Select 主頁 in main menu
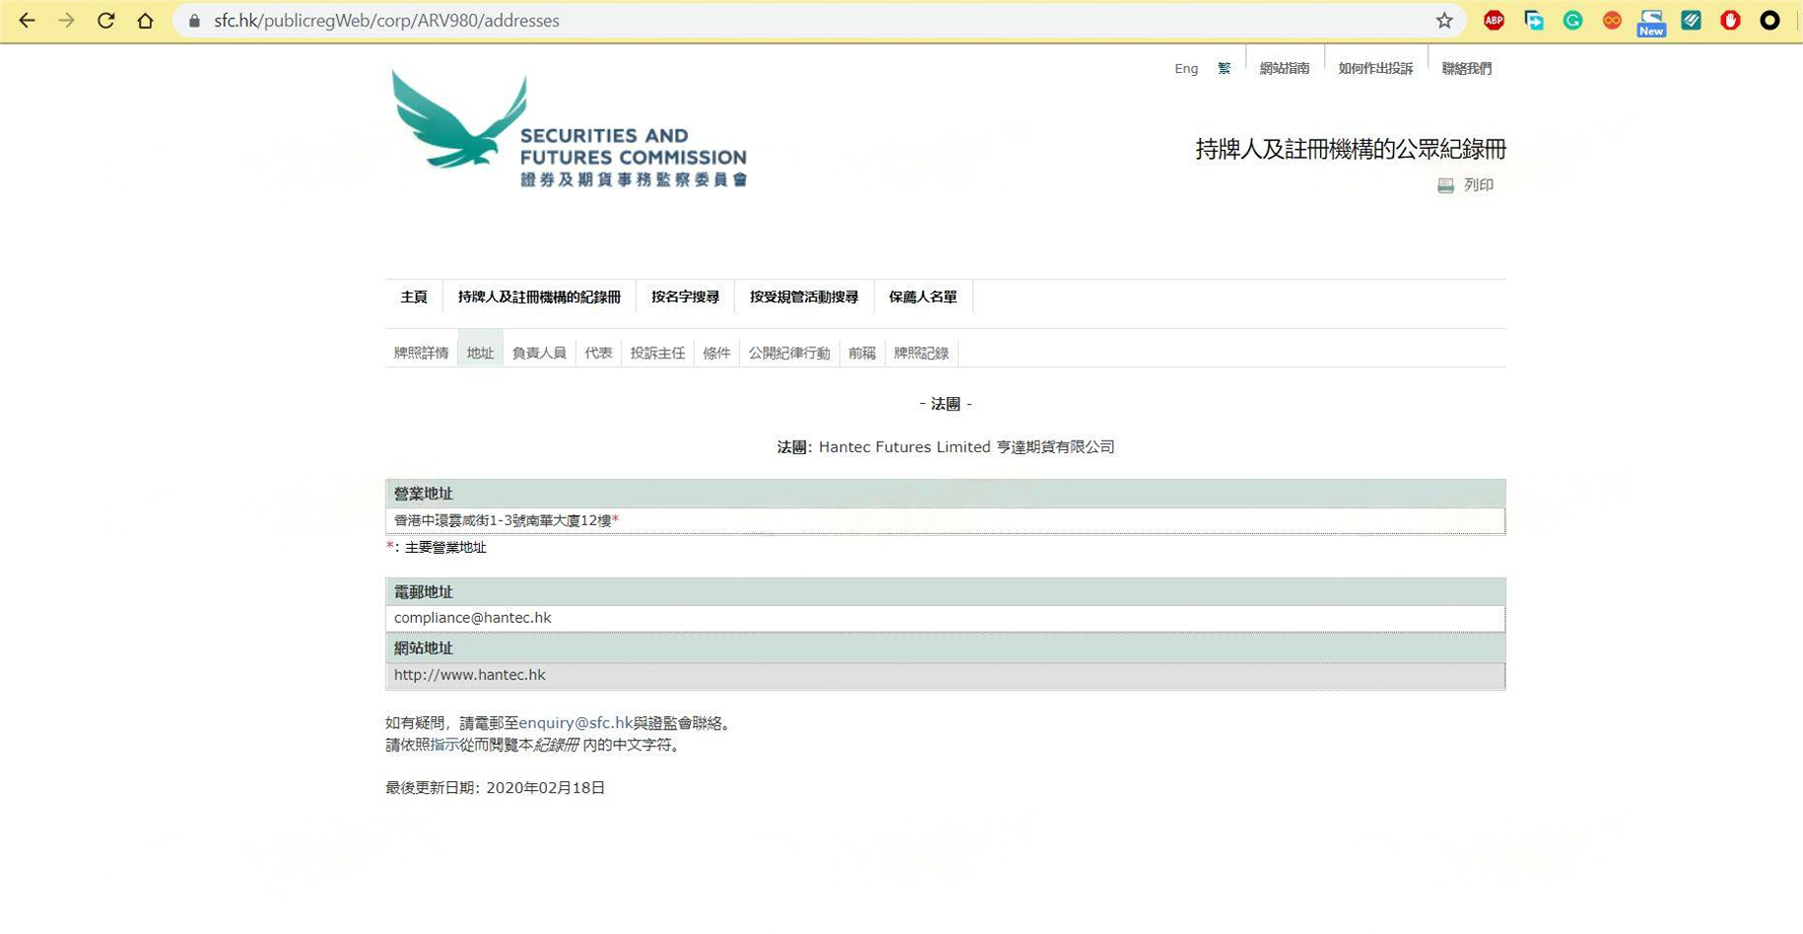Viewport: 1803px width, 934px height. point(414,297)
